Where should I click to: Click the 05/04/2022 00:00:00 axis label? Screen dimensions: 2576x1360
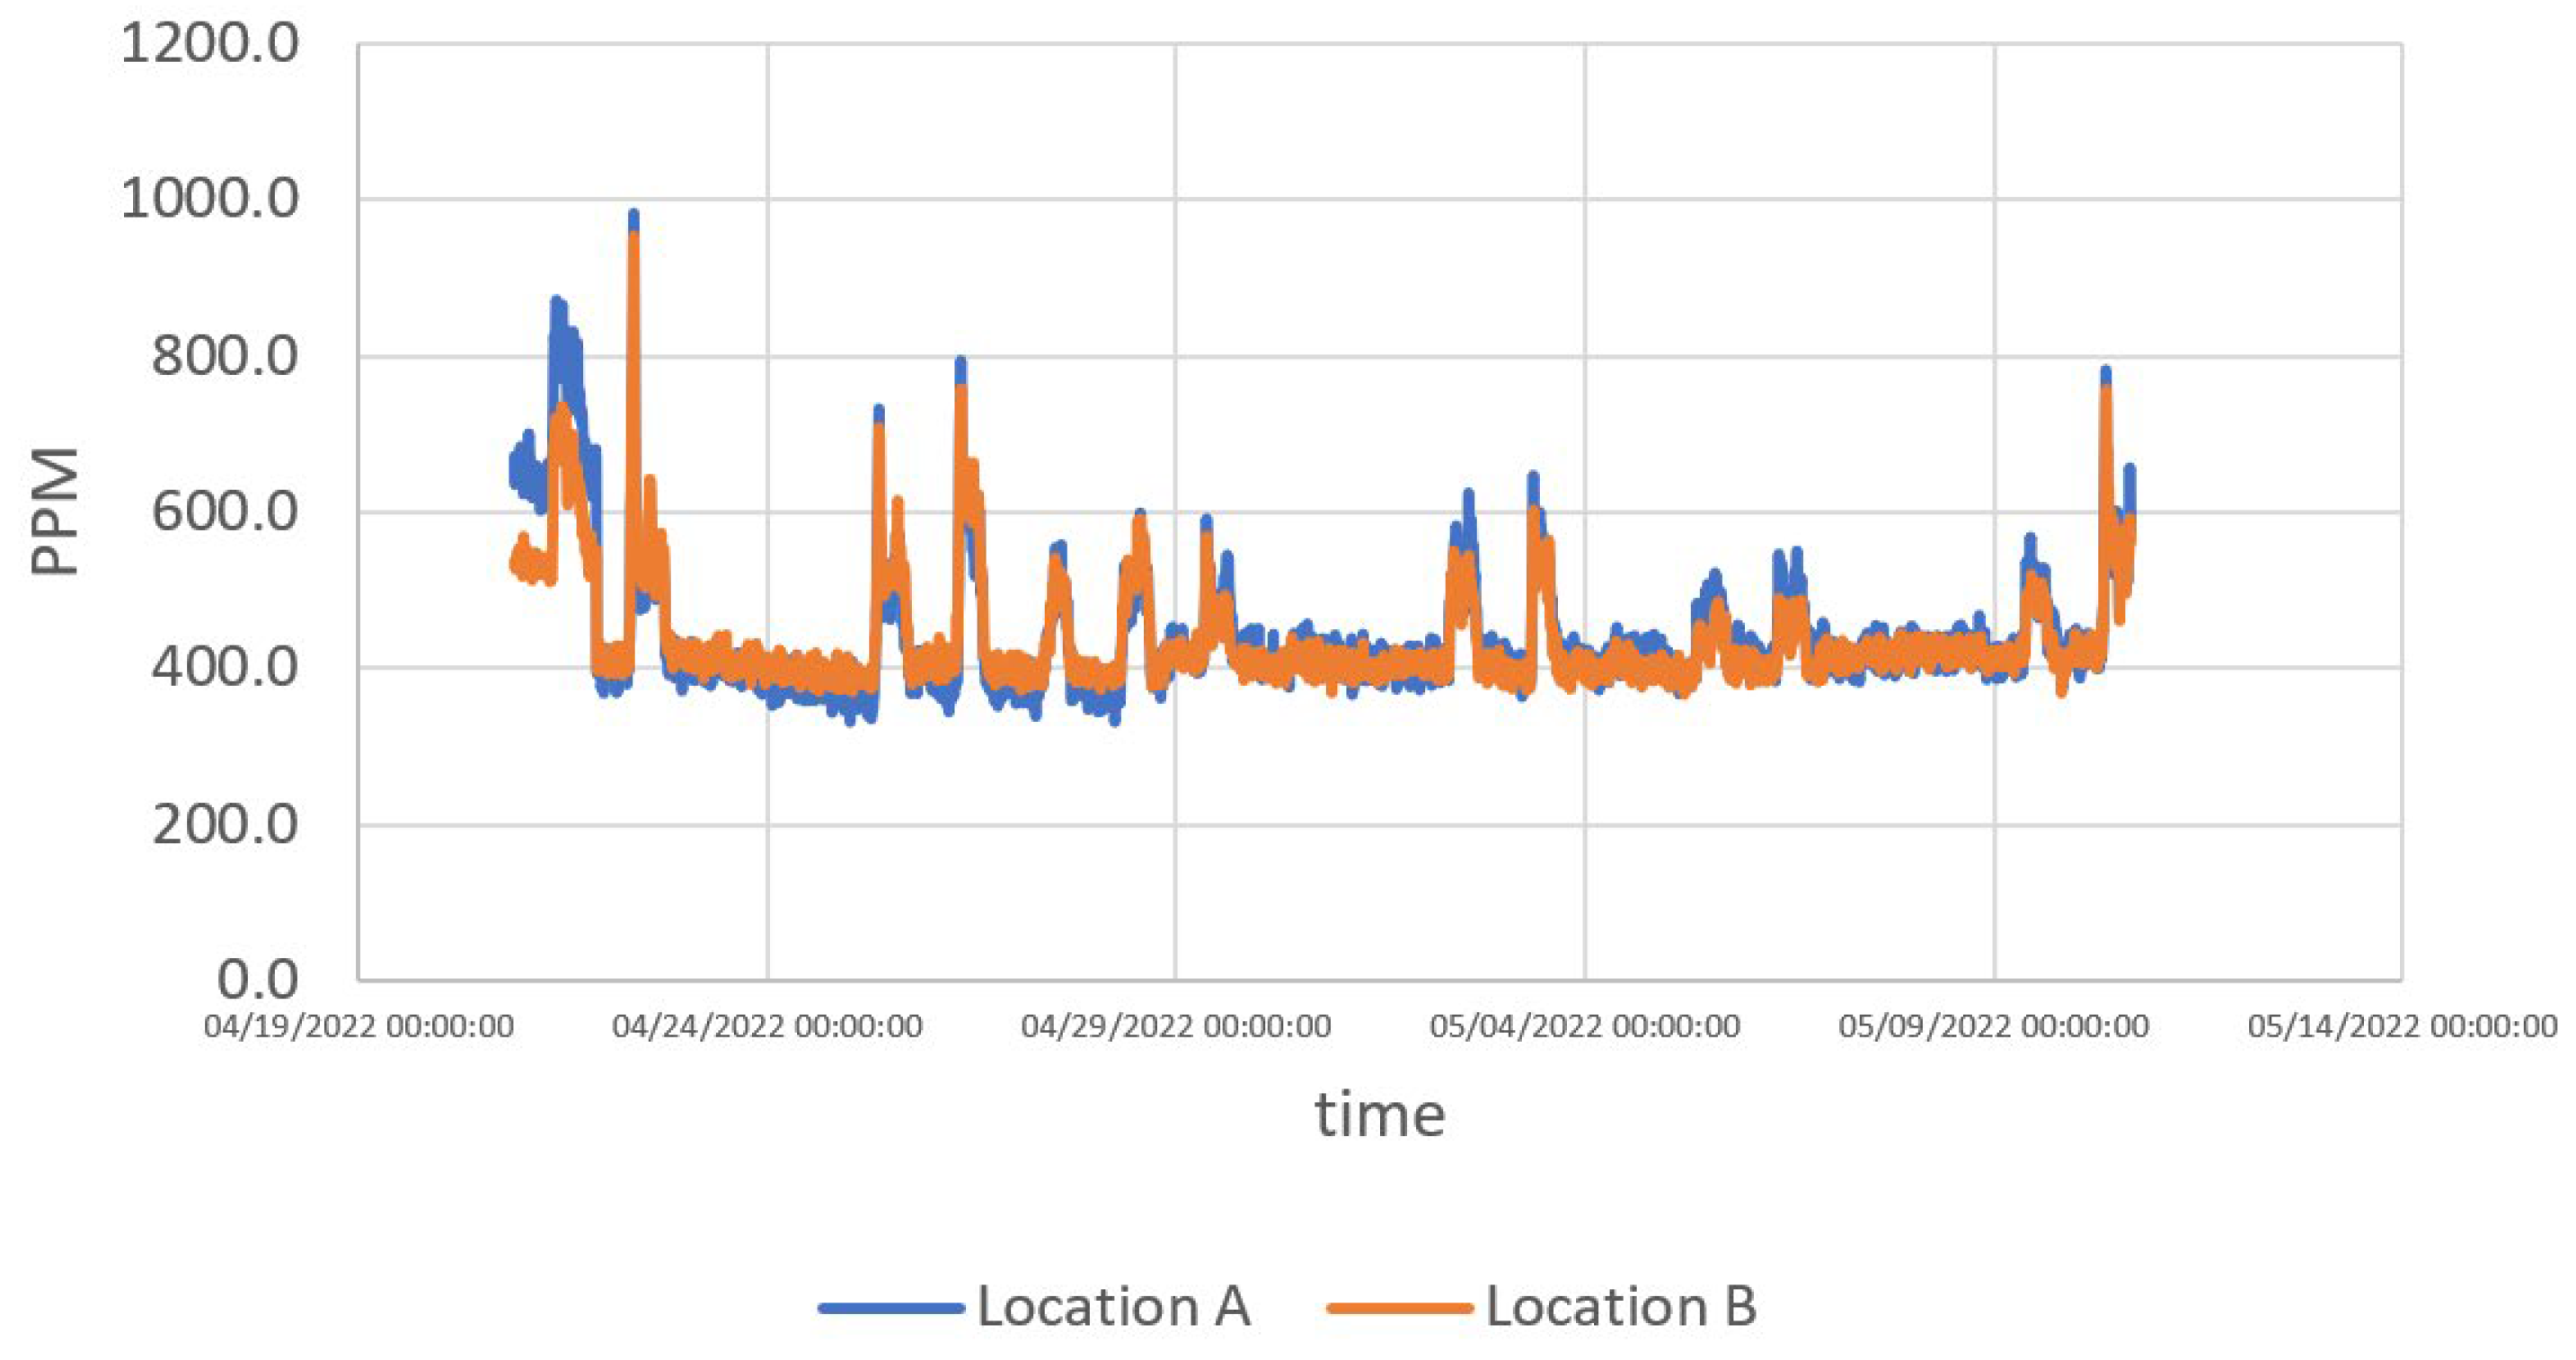pos(1584,1027)
